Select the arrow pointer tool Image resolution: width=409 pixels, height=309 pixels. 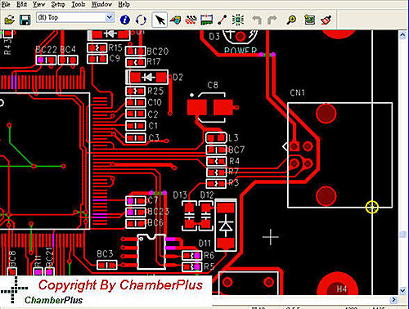160,20
